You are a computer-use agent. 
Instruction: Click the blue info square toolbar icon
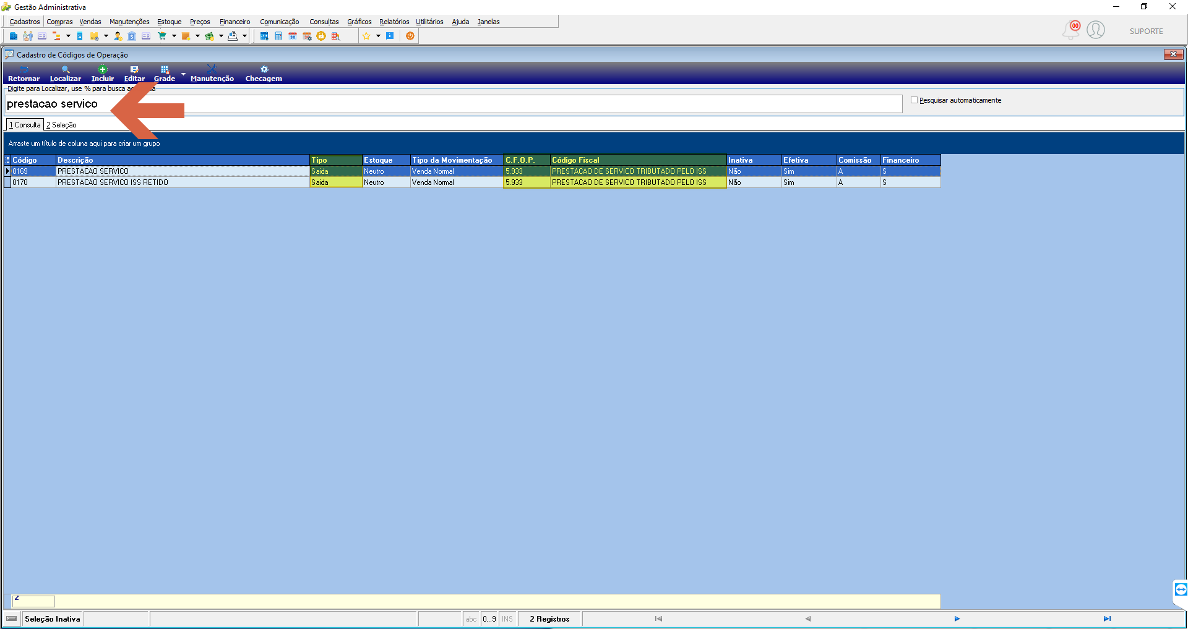[390, 36]
